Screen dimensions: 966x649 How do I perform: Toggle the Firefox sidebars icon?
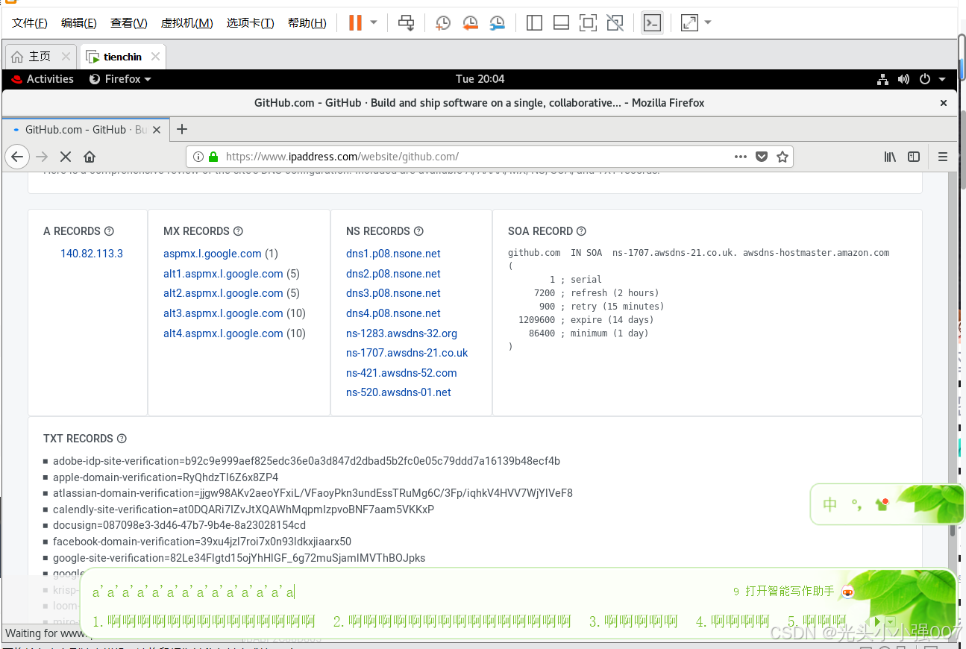tap(914, 157)
